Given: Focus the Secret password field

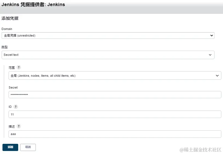Looking at the screenshot, I should (x=115, y=95).
